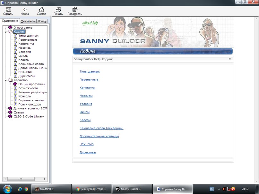Switch to the Содержание tab
The height and width of the screenshot is (194, 259).
(x=10, y=21)
